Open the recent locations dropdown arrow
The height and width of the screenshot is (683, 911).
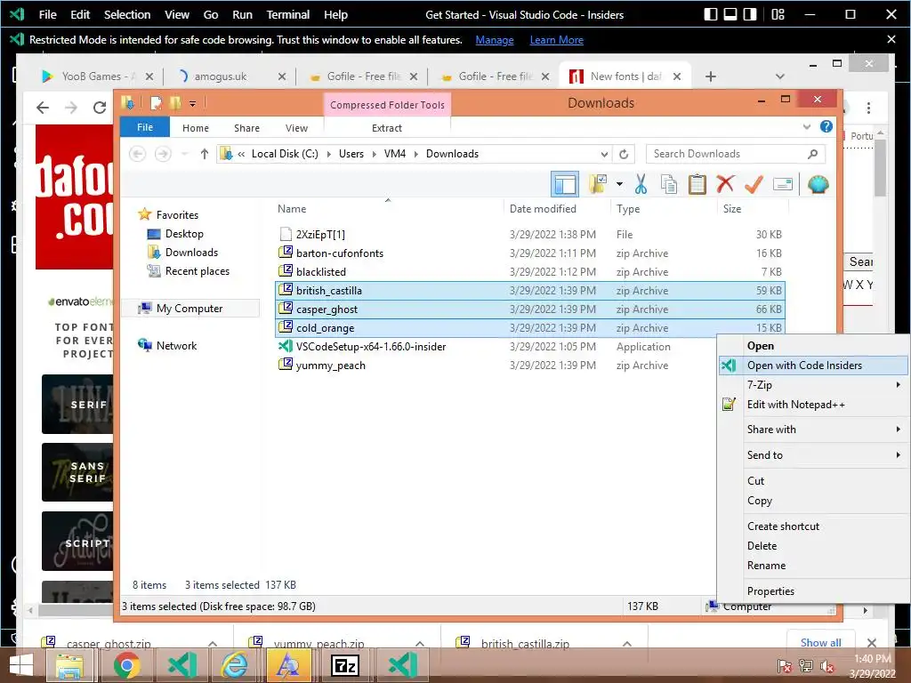pyautogui.click(x=185, y=154)
